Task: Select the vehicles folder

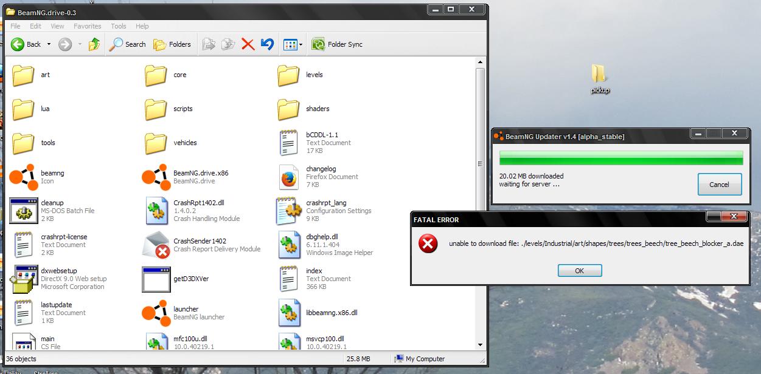Action: coord(156,143)
